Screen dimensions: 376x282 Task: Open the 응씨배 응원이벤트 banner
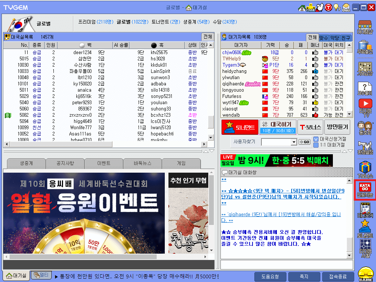(x=84, y=213)
